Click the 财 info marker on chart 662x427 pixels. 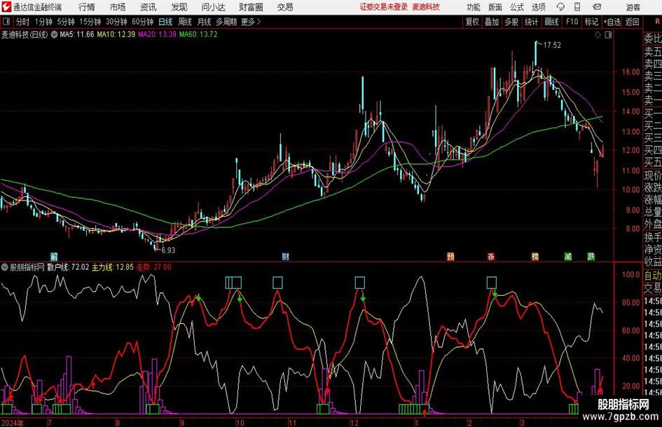tap(285, 257)
